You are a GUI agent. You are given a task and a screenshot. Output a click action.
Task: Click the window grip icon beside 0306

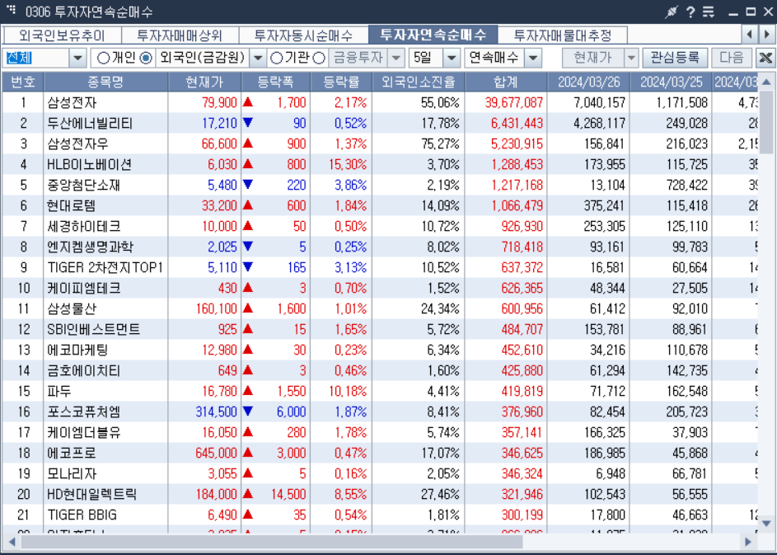tap(11, 10)
